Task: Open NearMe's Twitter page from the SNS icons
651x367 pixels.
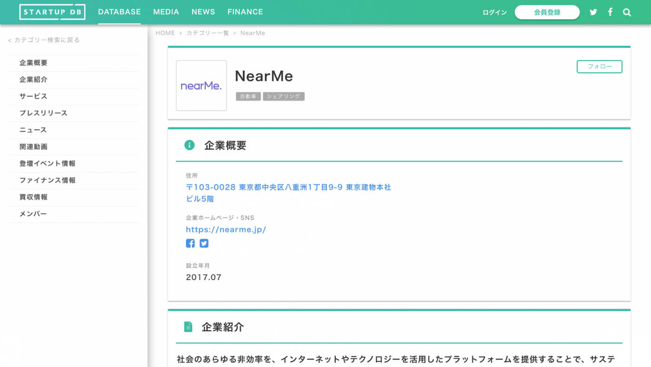Action: point(204,243)
